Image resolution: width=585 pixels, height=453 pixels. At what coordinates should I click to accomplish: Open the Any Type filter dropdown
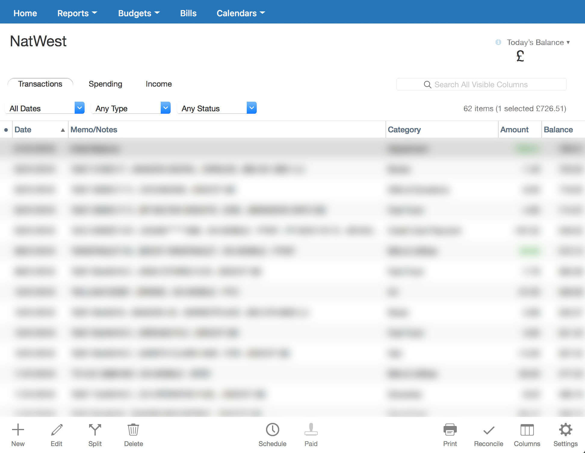pos(131,108)
